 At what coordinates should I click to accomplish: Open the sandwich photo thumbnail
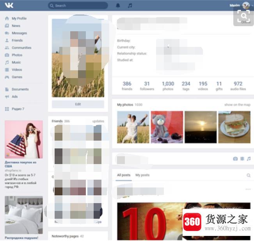coord(234,127)
